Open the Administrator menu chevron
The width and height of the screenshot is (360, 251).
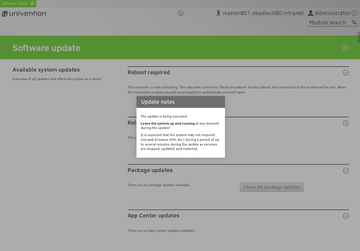point(354,13)
